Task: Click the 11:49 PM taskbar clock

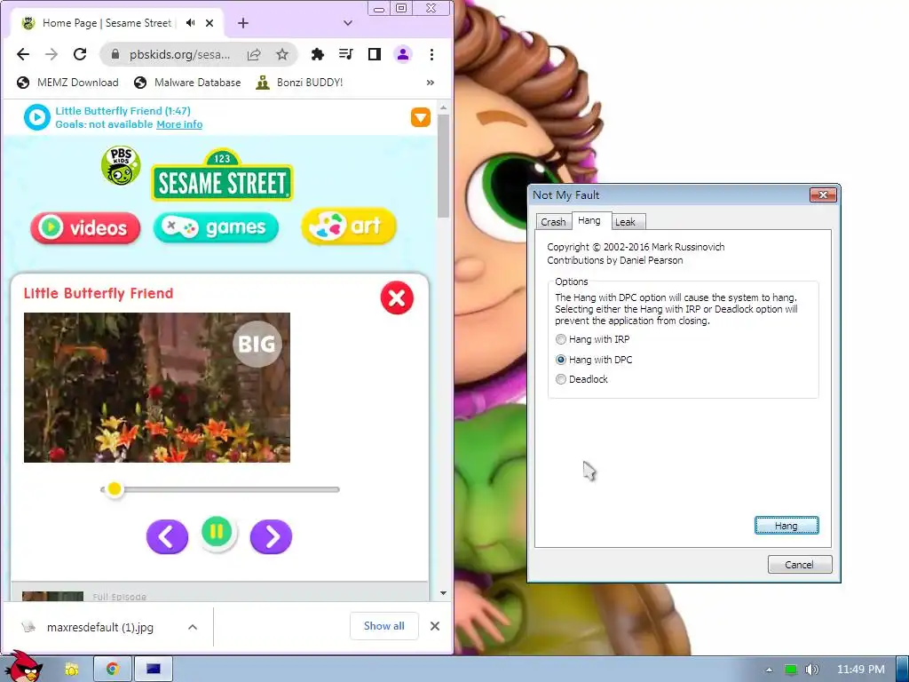Action: [x=861, y=670]
